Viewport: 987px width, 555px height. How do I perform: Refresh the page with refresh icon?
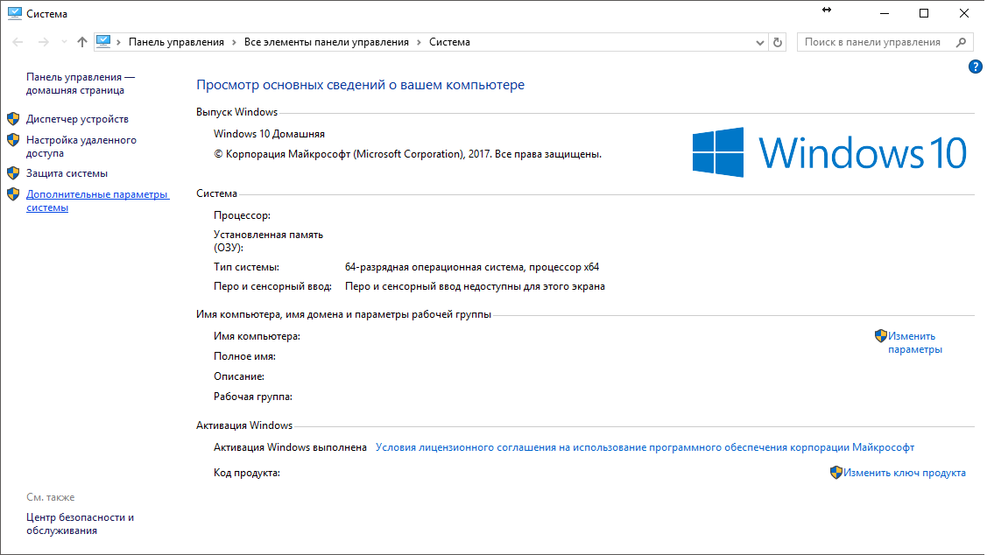778,42
